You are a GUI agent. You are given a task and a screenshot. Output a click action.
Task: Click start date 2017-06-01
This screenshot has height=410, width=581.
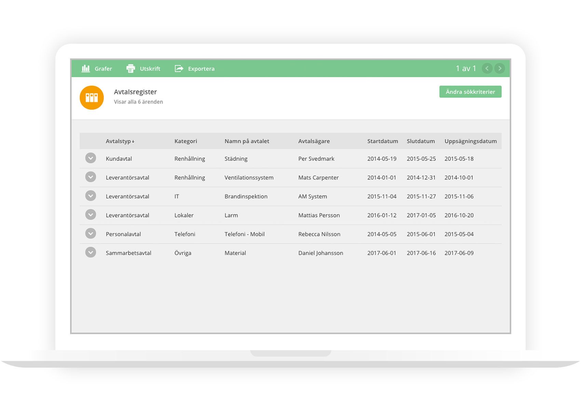pos(382,253)
